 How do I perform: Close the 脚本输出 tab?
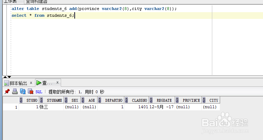31,82
